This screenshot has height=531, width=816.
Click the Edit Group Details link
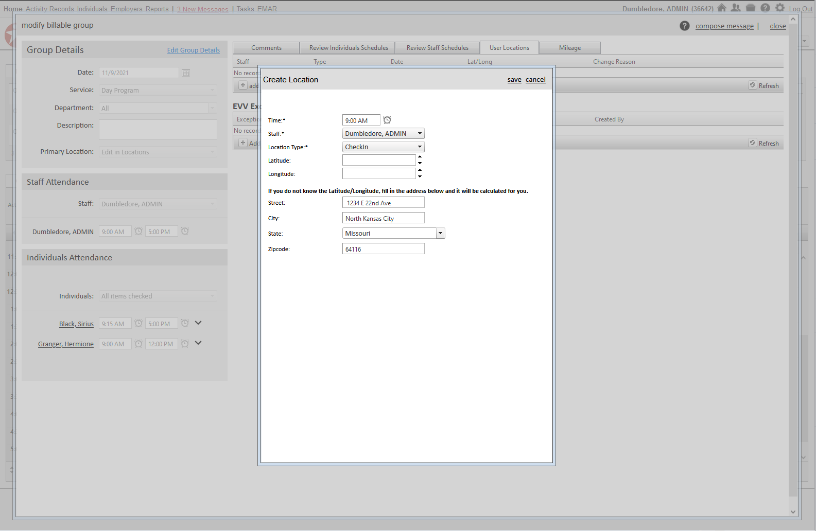coord(194,50)
